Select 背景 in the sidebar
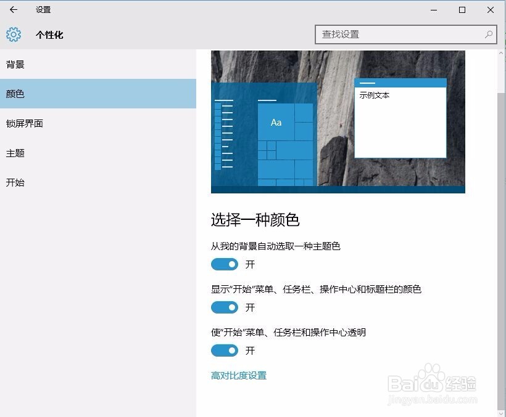Viewport: 506px width, 417px height. pyautogui.click(x=15, y=64)
